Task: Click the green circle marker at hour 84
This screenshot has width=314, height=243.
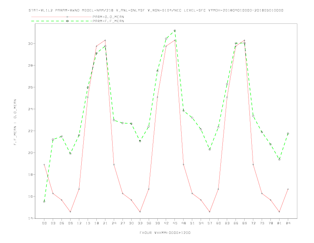Action: 288,133
